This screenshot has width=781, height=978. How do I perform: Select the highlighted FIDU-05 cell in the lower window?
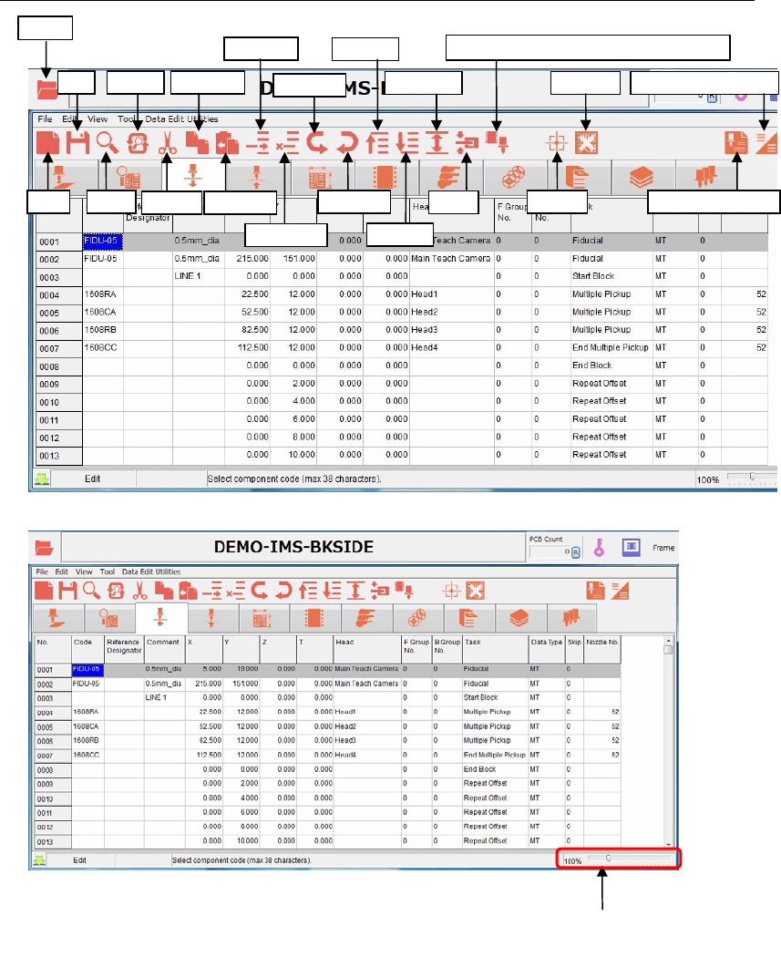[87, 669]
